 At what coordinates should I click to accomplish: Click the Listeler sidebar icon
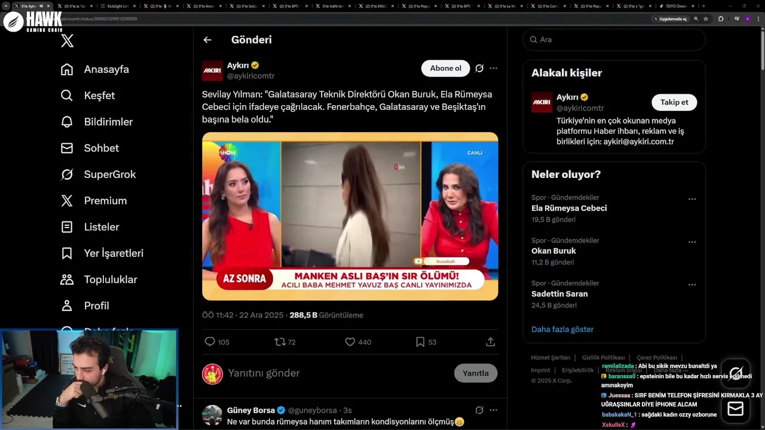(x=67, y=227)
